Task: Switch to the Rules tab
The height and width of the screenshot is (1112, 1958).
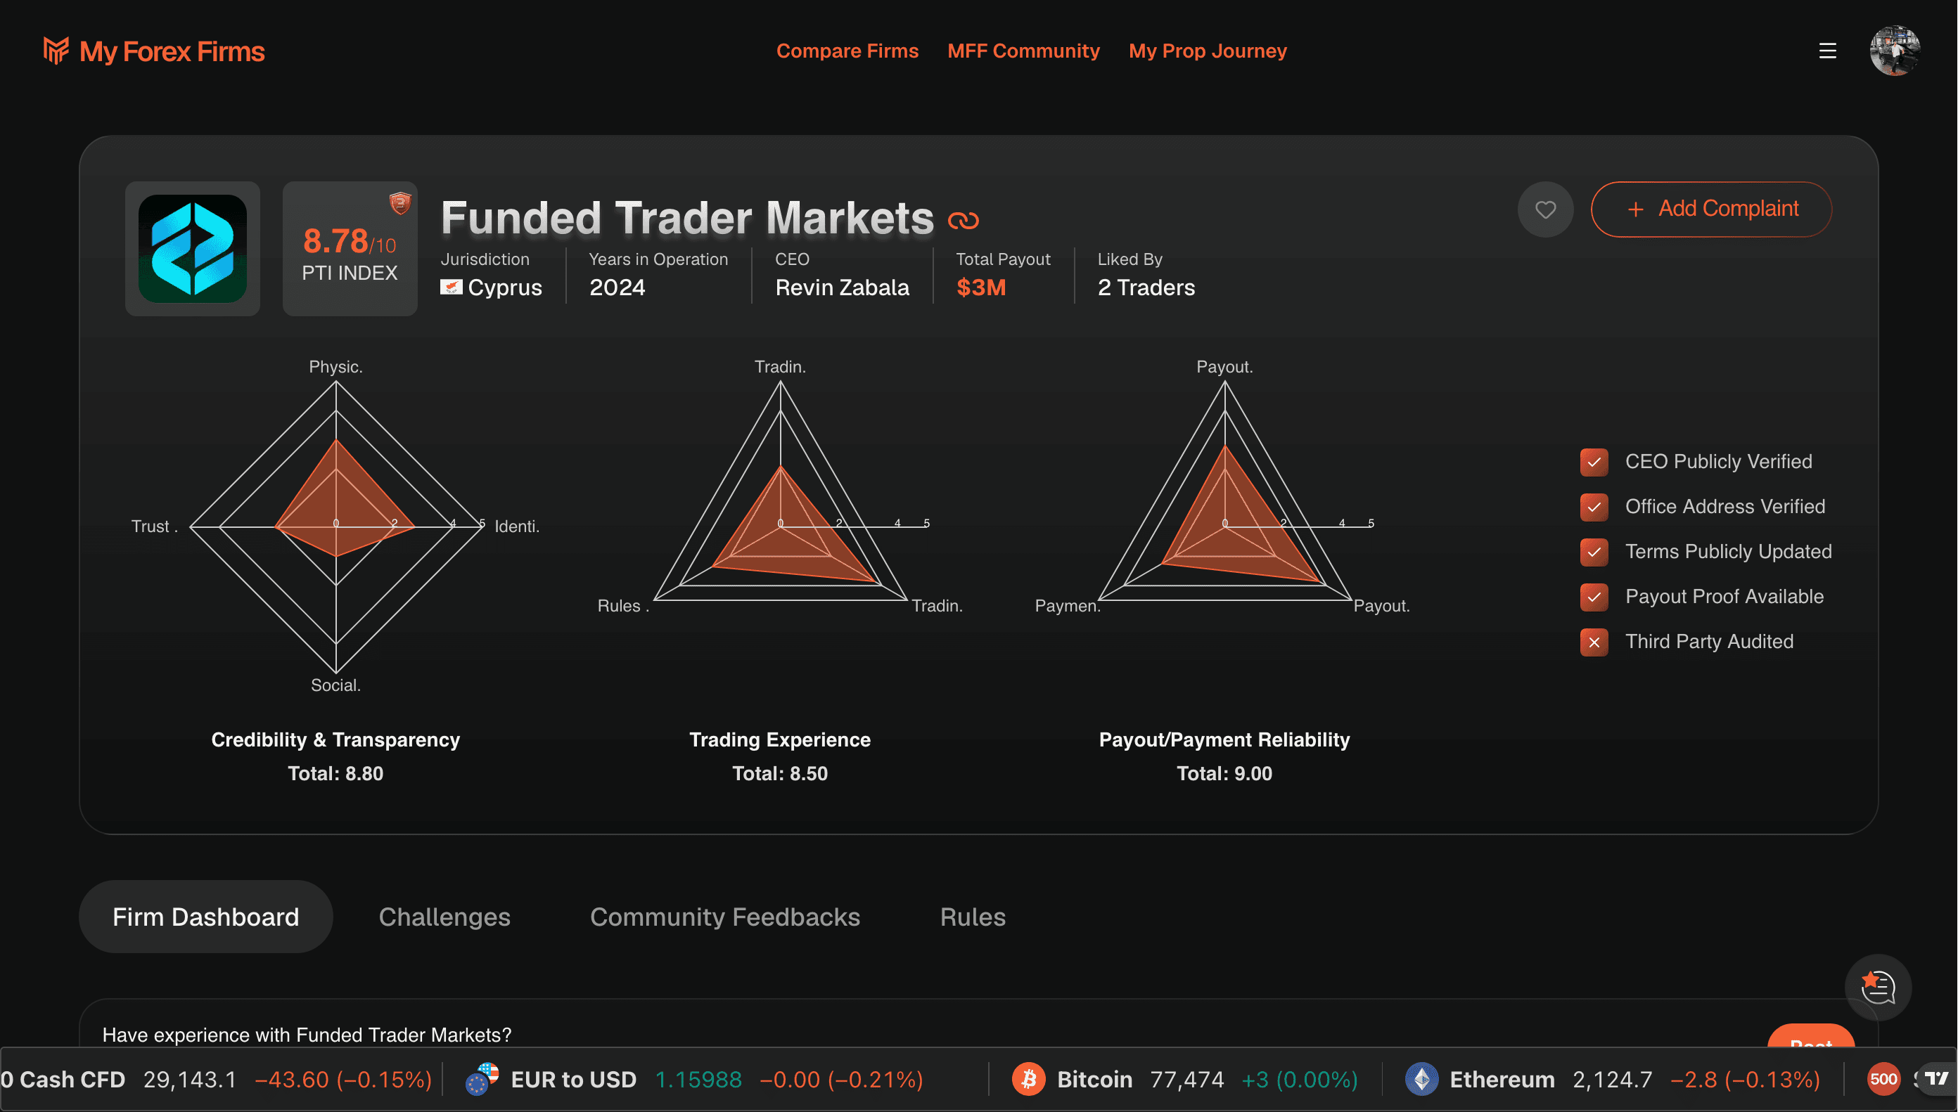Action: (x=973, y=917)
